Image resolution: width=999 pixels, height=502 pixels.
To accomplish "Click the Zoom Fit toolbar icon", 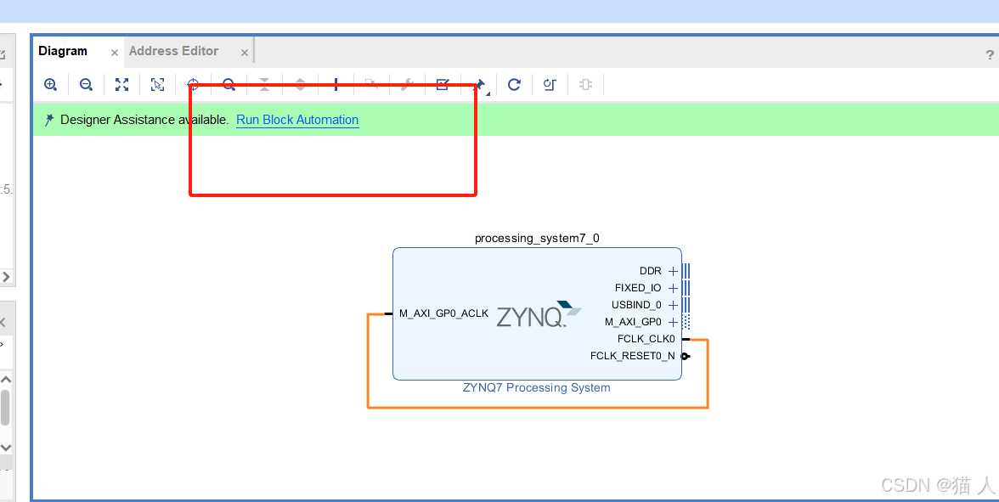I will pyautogui.click(x=121, y=84).
